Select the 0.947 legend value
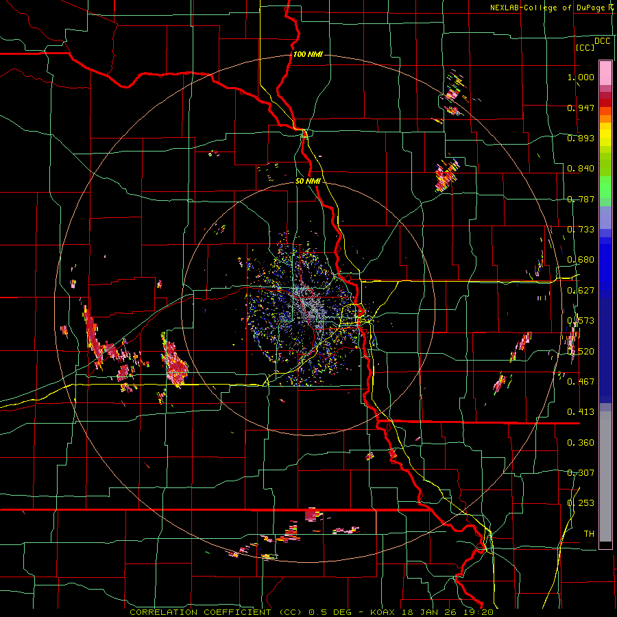Screen dimensions: 617x617 coord(581,108)
